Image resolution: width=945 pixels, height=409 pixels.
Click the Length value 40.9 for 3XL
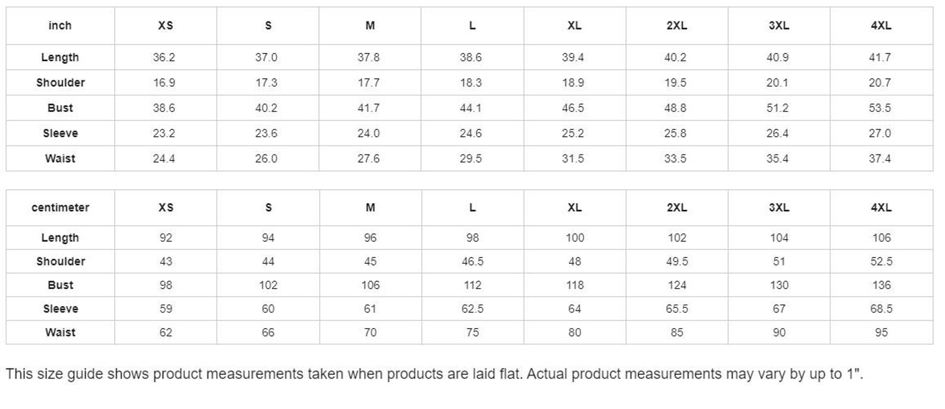(x=778, y=57)
